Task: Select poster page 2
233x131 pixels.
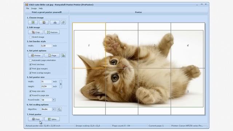Action: [x=122, y=45]
